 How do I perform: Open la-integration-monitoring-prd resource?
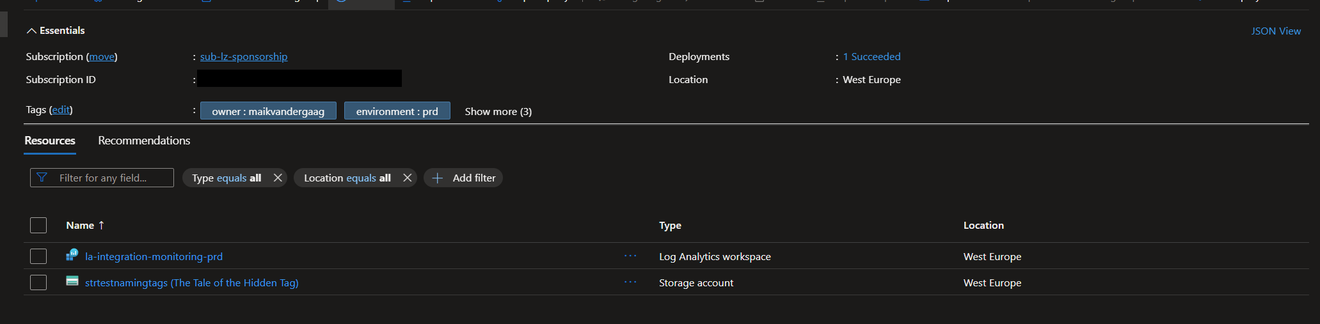tap(154, 256)
